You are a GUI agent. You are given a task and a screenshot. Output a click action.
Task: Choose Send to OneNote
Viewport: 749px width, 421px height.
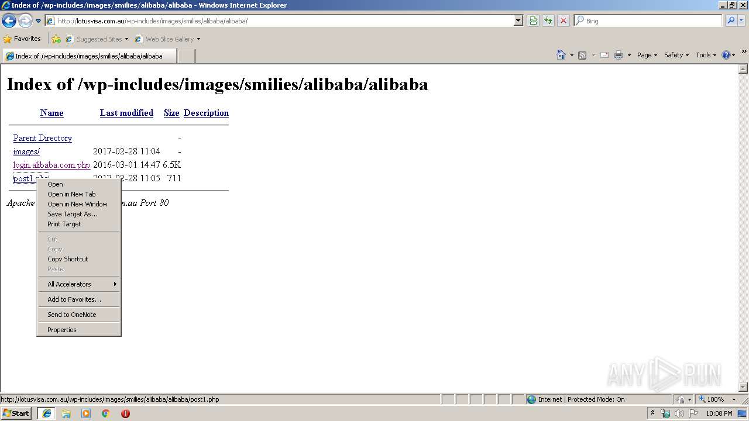tap(79, 315)
